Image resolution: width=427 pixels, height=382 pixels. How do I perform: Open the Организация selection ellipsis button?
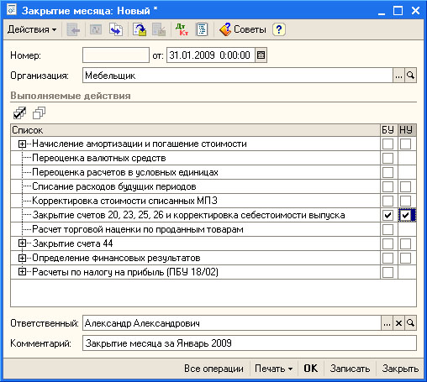pos(398,76)
